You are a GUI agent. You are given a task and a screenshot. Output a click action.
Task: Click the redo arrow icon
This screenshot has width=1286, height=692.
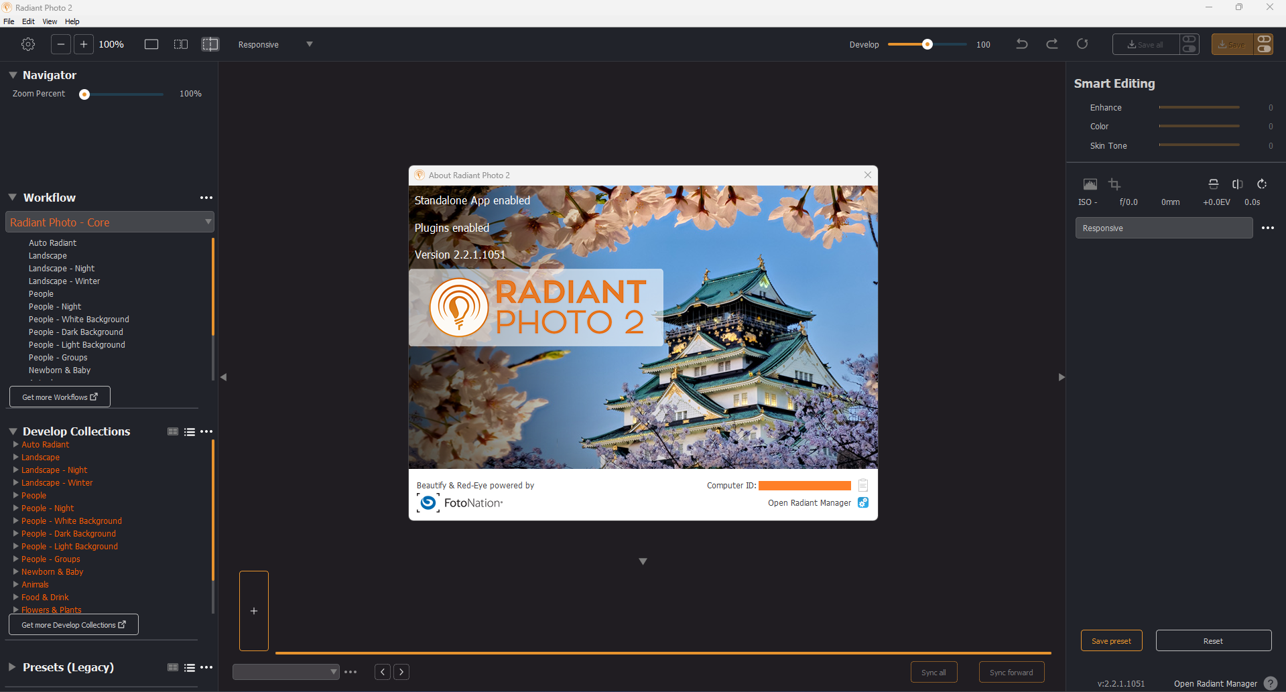pos(1052,44)
